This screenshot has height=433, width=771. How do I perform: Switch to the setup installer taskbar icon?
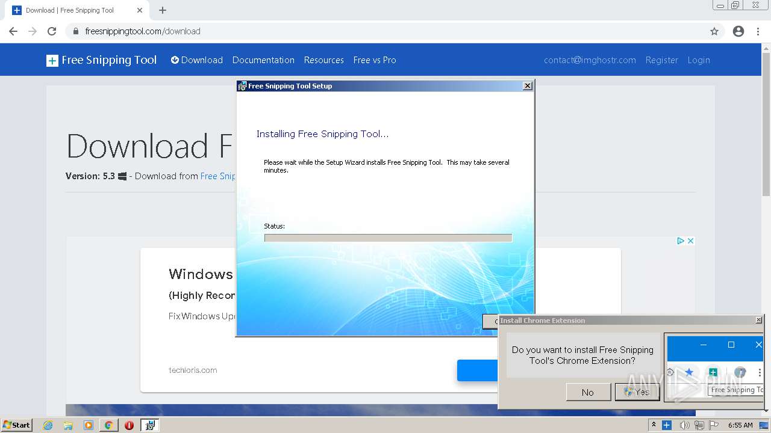pyautogui.click(x=150, y=425)
